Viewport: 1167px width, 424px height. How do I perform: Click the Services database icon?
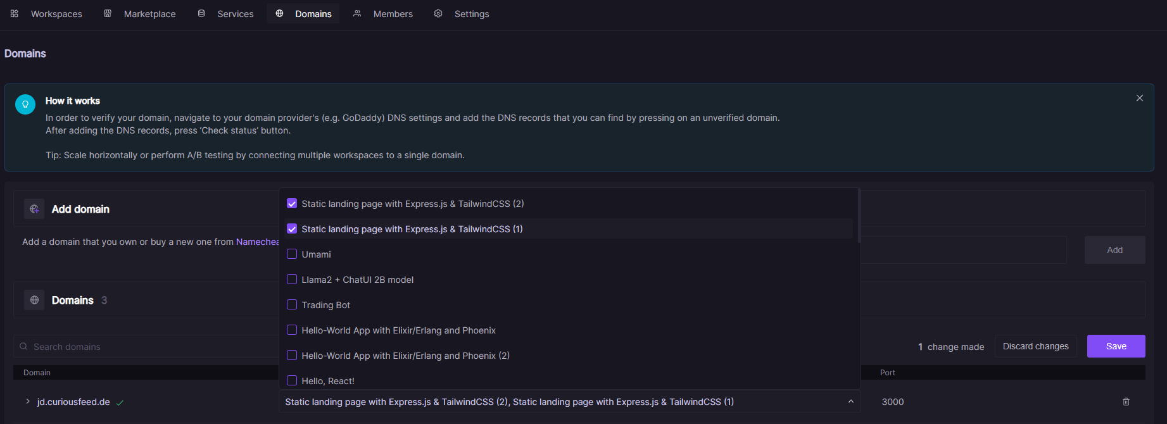(201, 13)
